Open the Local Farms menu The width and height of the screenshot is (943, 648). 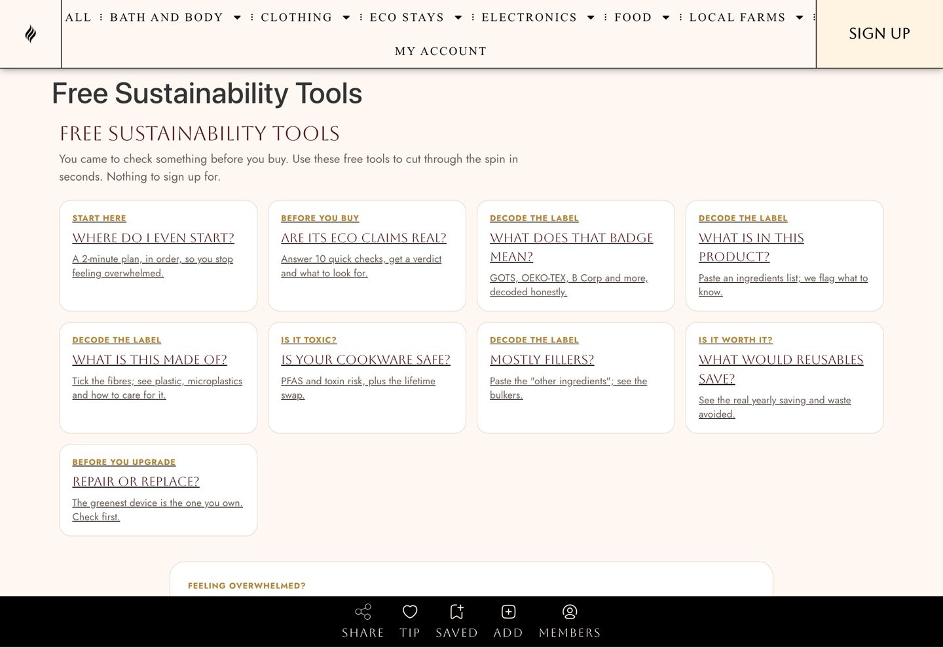tap(737, 17)
